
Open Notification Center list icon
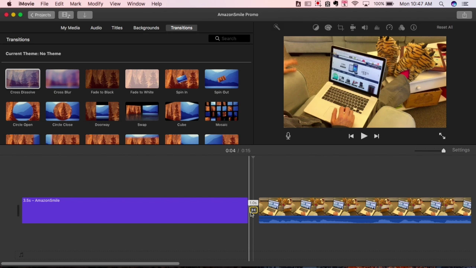click(x=465, y=4)
